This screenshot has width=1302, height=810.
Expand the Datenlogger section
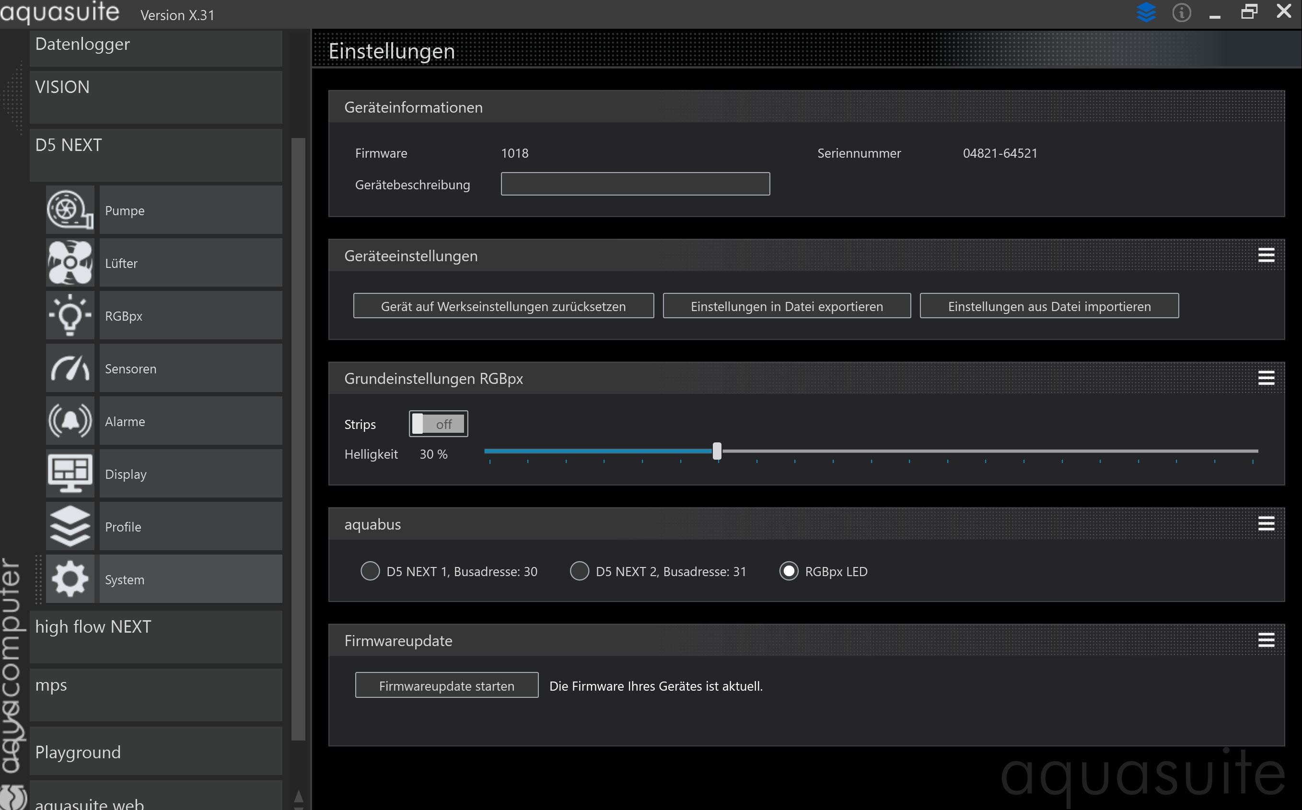click(x=156, y=48)
